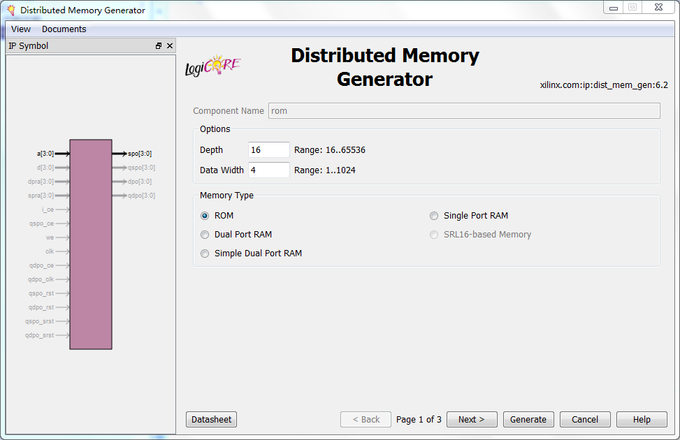
Task: Click the qdpo_ce port label
Action: click(42, 265)
